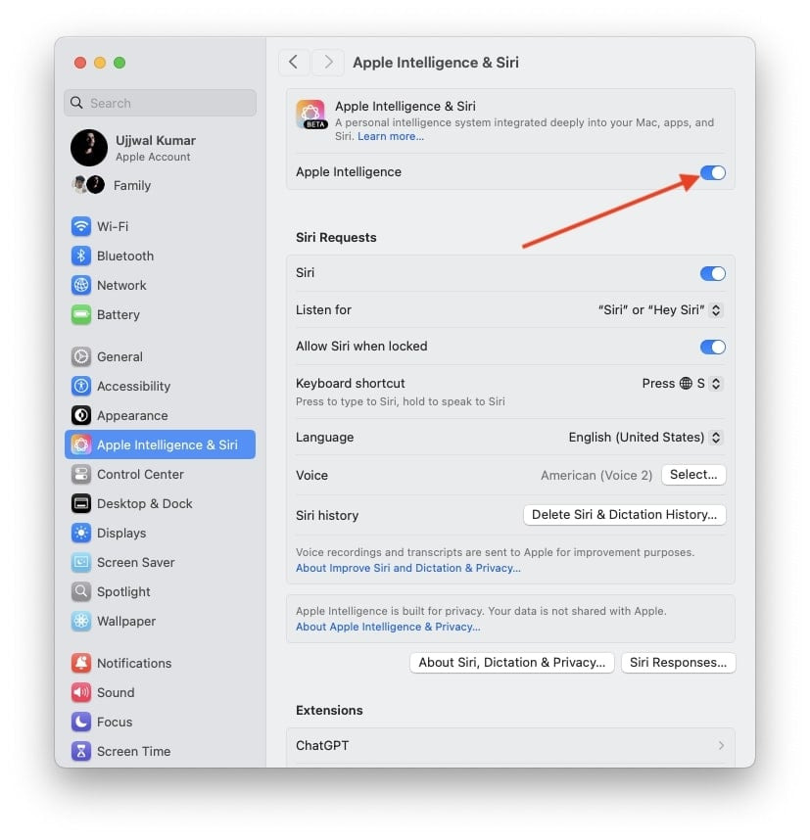Click the 'American (Voice 2)' text

[596, 475]
